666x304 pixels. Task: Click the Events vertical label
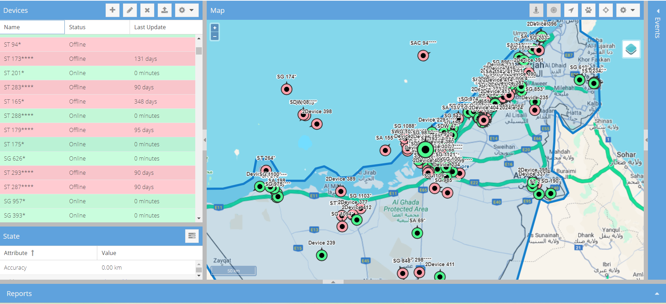point(657,27)
